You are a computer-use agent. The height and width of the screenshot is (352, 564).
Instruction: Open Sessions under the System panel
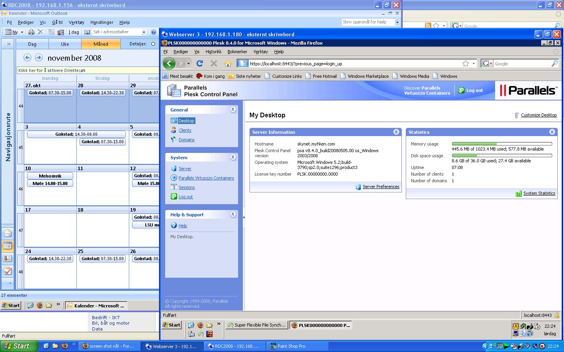pos(186,187)
